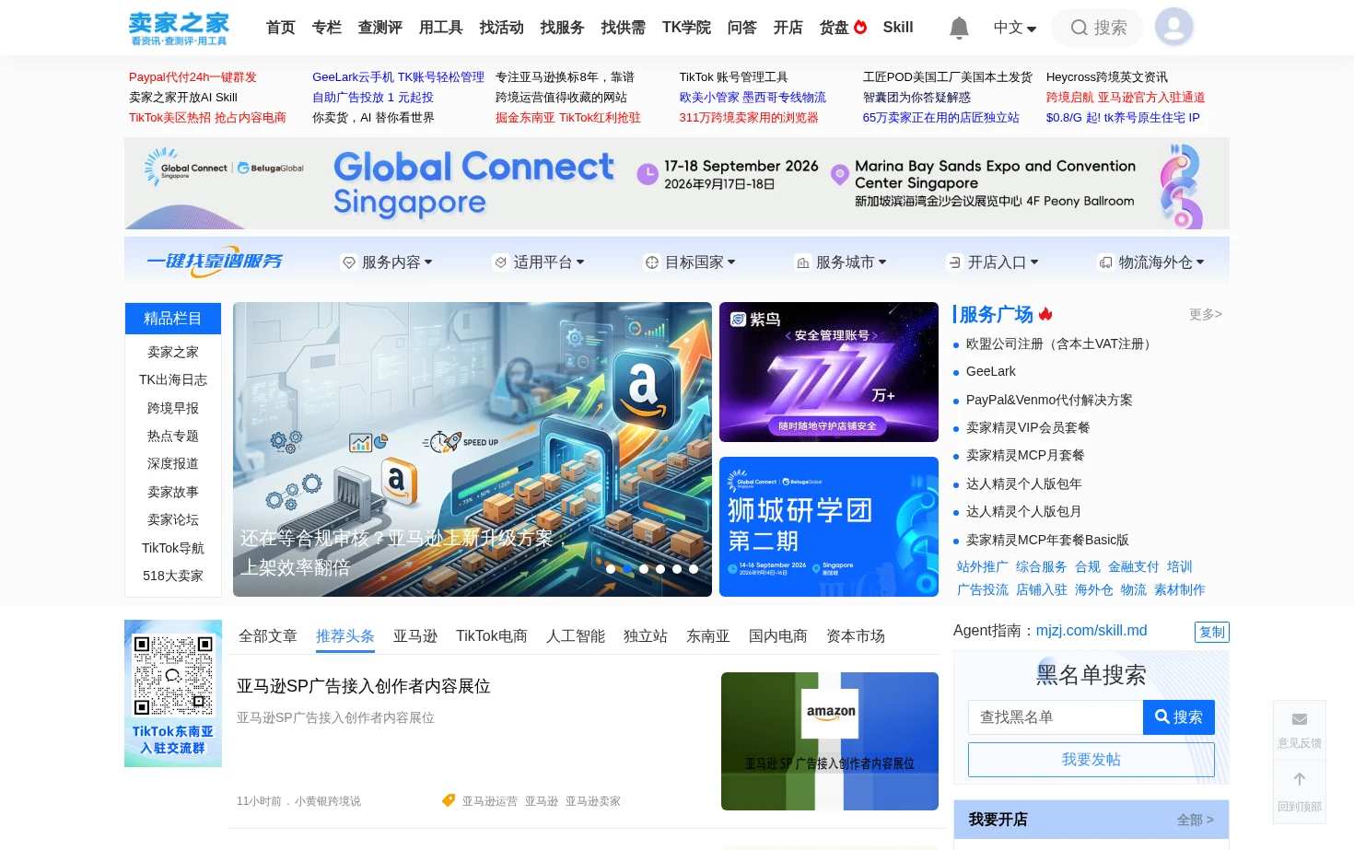Open the 站外推广 category link
This screenshot has height=850, width=1354.
(x=983, y=566)
